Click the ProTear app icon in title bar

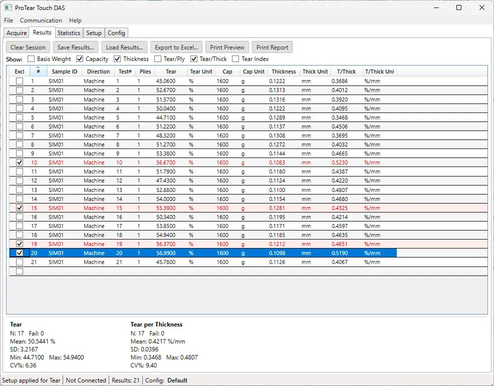(8, 7)
